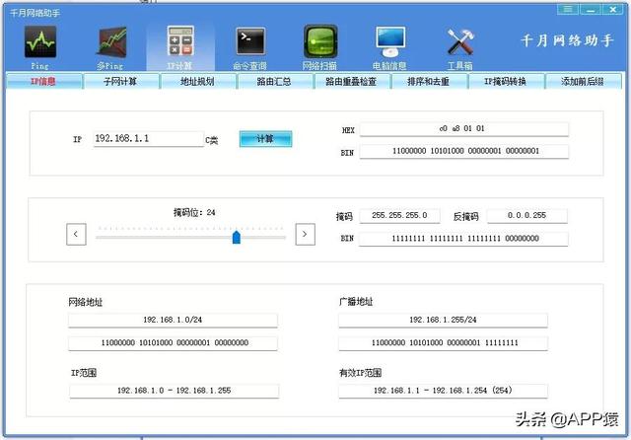
Task: Open the IP掩码转换 tab
Action: (x=505, y=81)
